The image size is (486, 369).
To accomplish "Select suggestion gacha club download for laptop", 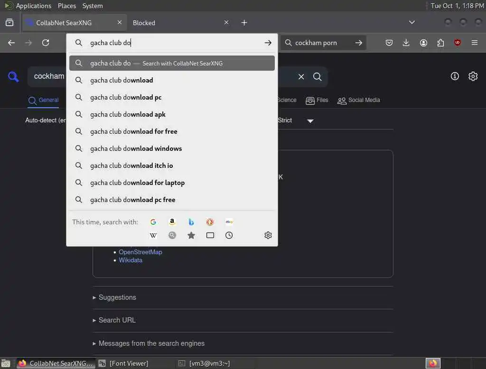I will point(172,183).
